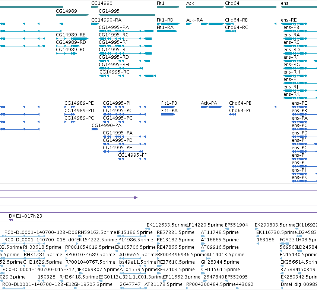The width and height of the screenshot is (317, 290).
Task: Select transcript ens-RE
Action: pos(289,20)
